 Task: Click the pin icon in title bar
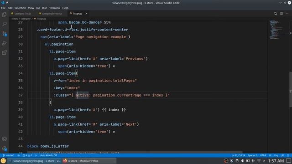(7, 3)
